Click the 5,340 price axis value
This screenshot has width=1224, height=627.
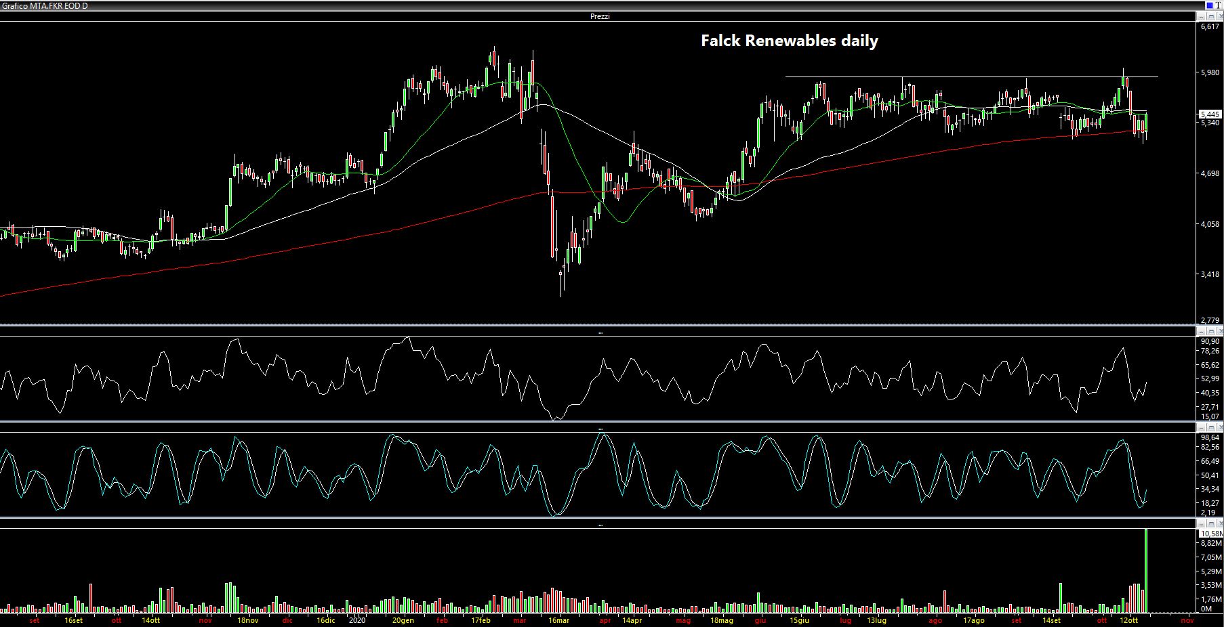(x=1209, y=123)
